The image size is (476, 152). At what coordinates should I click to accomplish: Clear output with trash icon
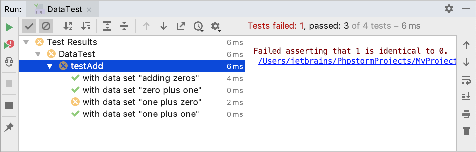point(466,131)
